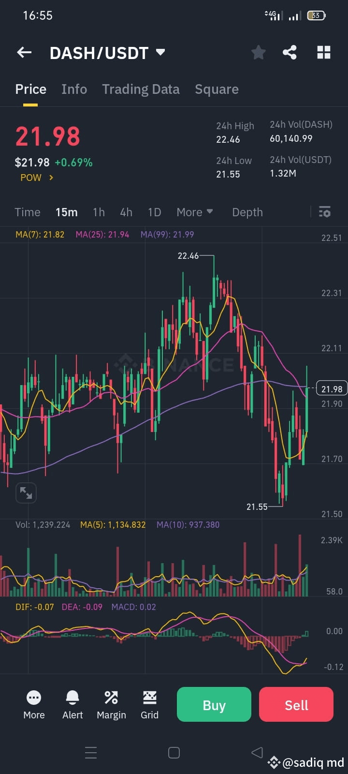
Task: Tap the fullscreen chart expand icon
Action: tap(26, 492)
